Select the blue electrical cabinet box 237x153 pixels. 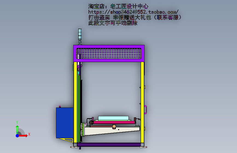[x=65, y=123]
